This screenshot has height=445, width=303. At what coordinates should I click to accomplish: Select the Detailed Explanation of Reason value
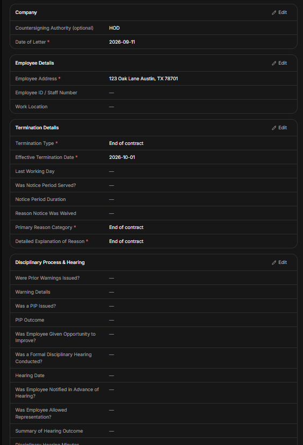126,241
